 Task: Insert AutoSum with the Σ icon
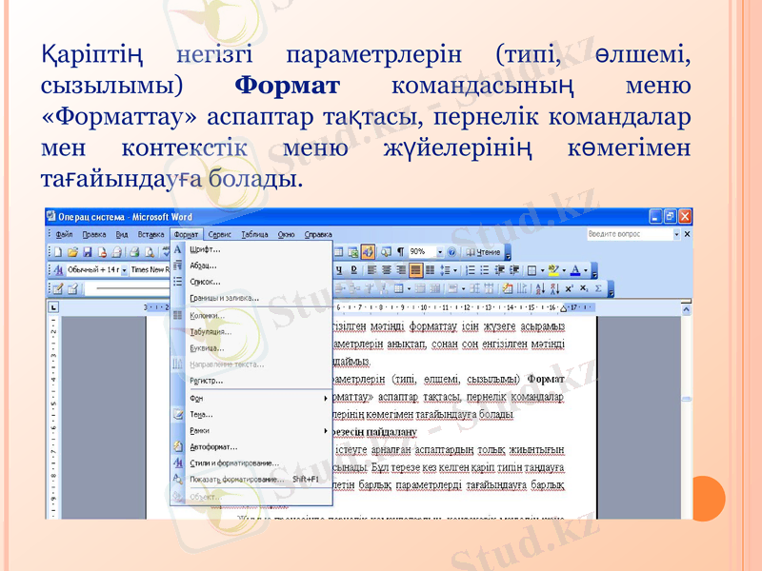pos(598,287)
